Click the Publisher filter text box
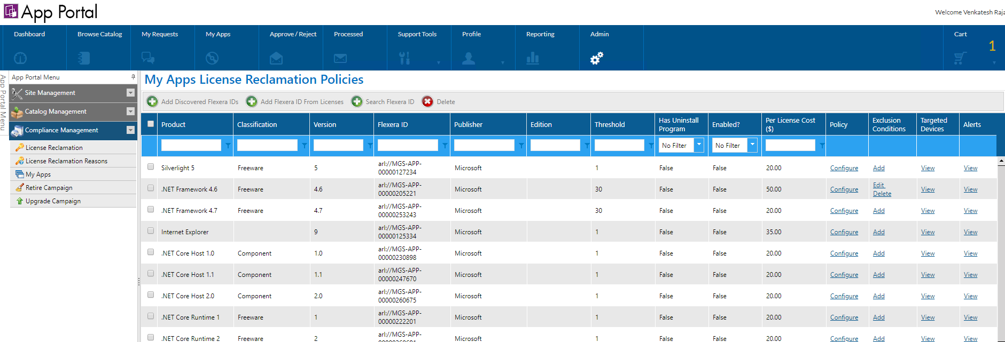Viewport: 1005px width, 342px height. (484, 145)
